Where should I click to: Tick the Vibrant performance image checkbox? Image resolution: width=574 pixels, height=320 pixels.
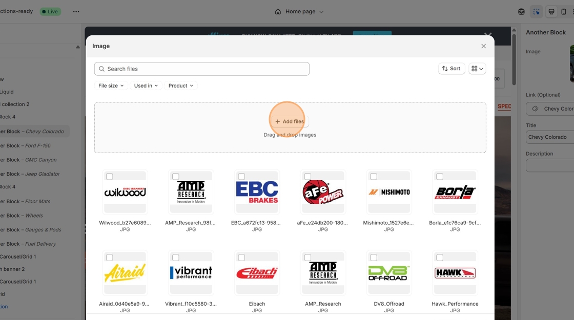pyautogui.click(x=176, y=258)
